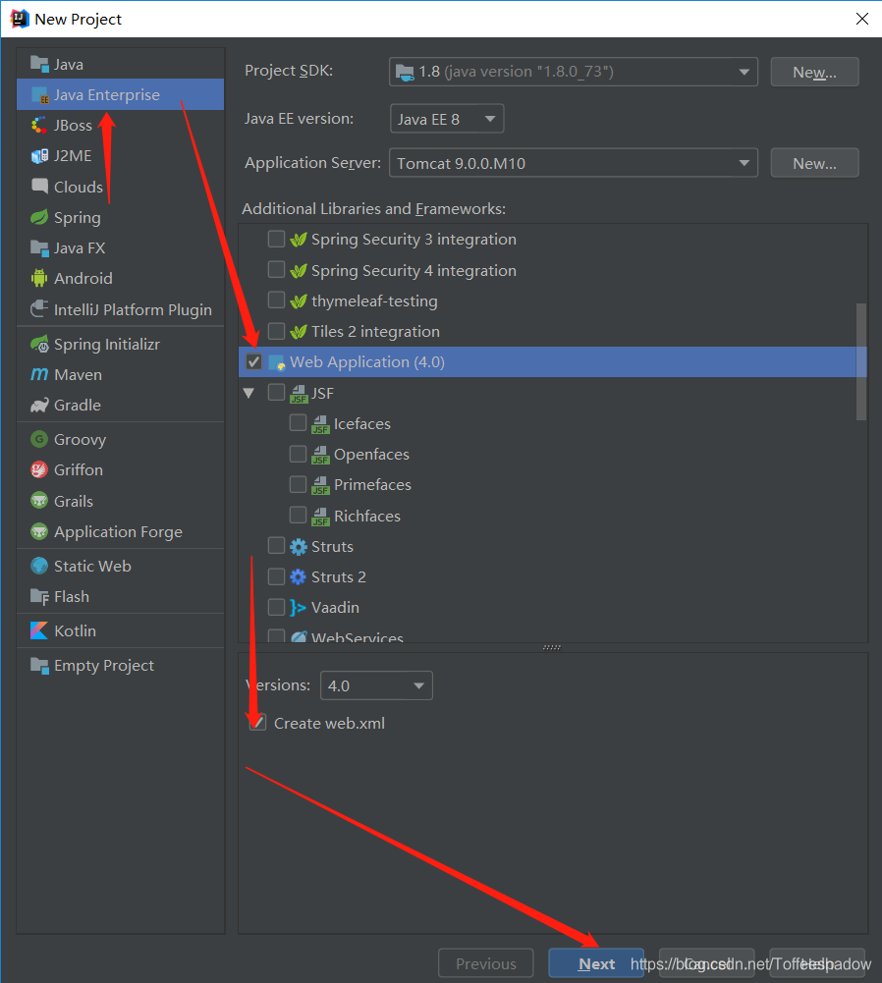Select Java Enterprise project type
Image resolution: width=882 pixels, height=983 pixels.
click(x=121, y=94)
